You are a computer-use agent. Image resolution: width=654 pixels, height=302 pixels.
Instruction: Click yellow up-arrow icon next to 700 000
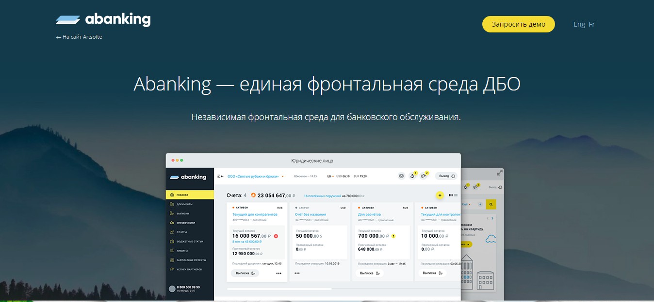pos(393,236)
